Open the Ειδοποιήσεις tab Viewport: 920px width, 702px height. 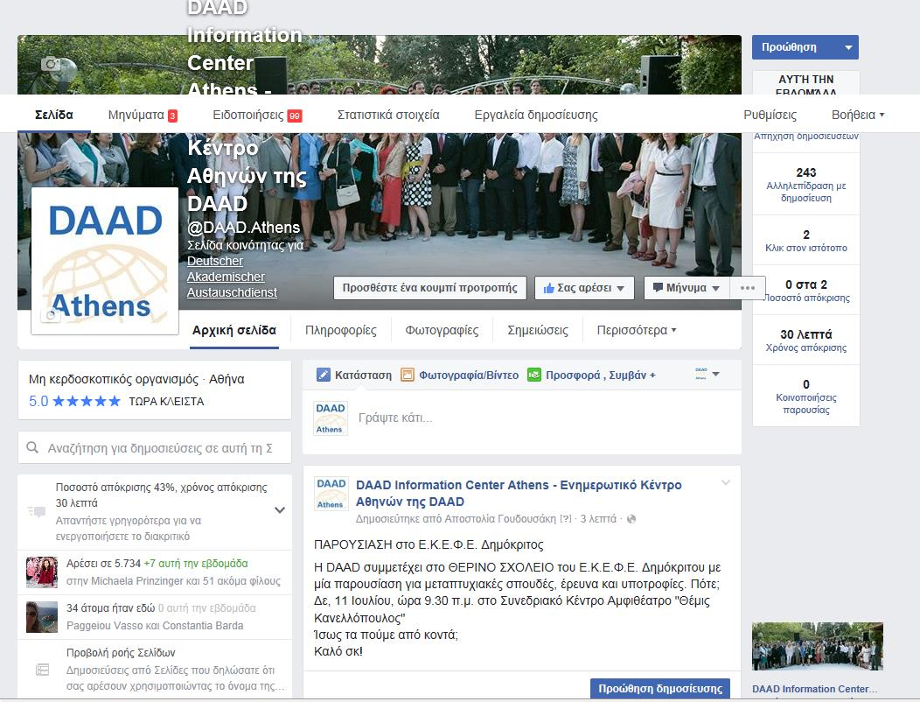248,115
